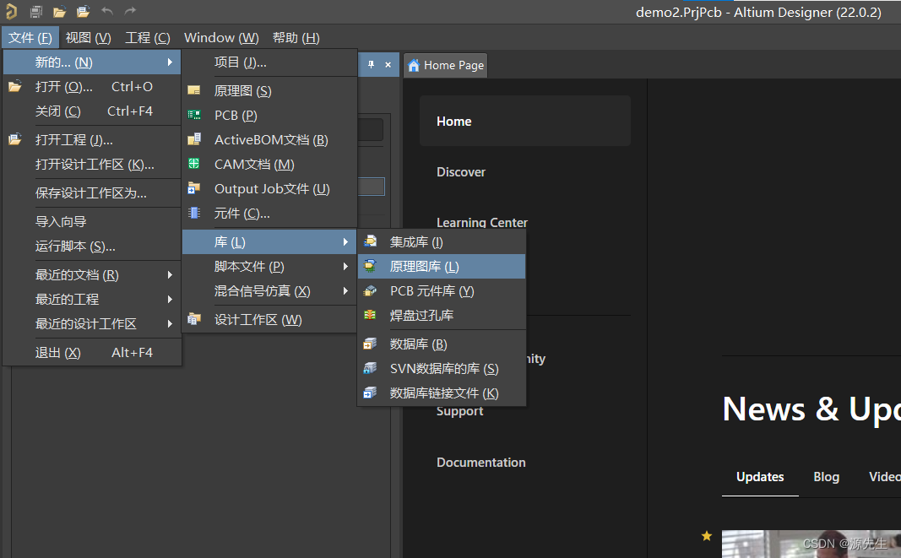Open the 帮助 (H) menu
The width and height of the screenshot is (901, 558).
296,37
